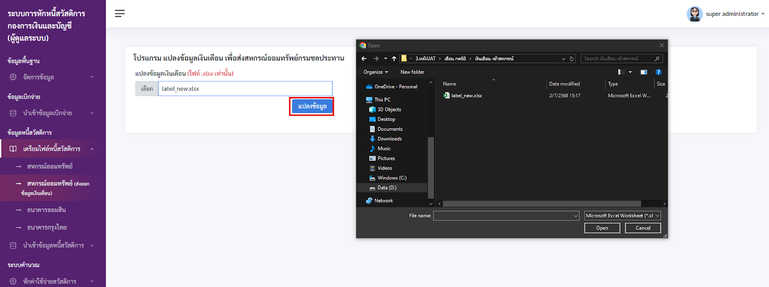
Task: Go back in Open dialog
Action: (364, 59)
